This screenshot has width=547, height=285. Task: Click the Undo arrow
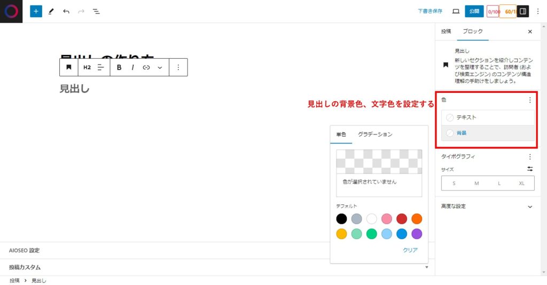pos(66,11)
